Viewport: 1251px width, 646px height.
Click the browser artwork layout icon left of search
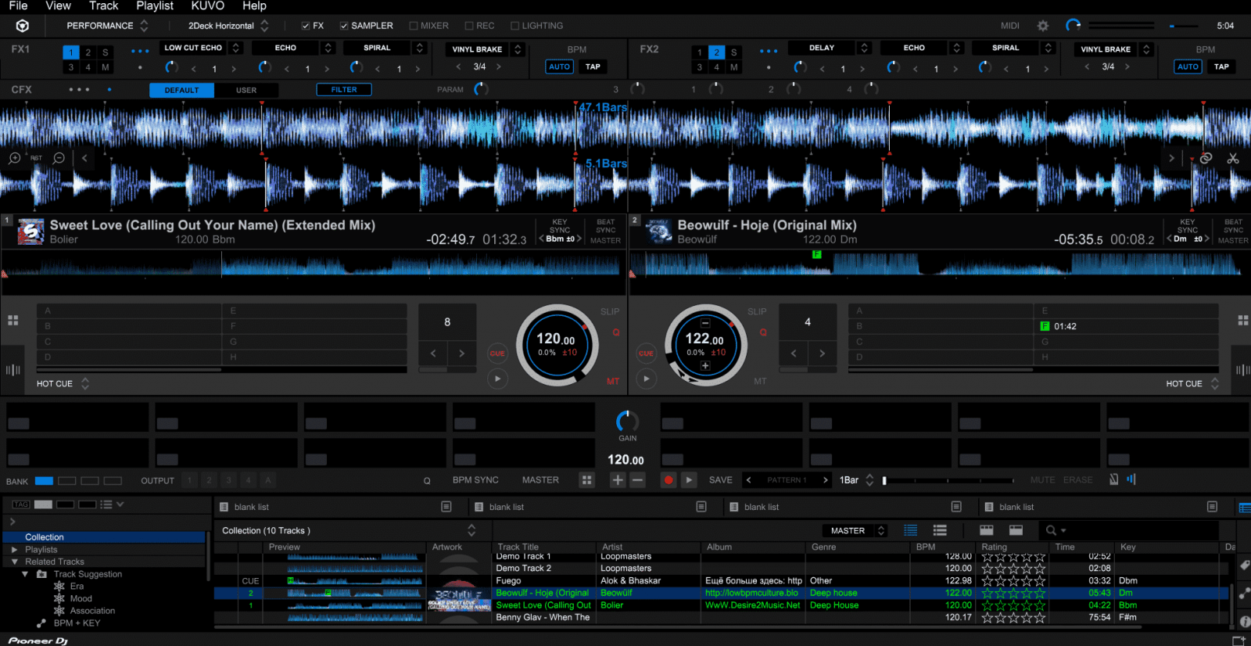(1016, 530)
